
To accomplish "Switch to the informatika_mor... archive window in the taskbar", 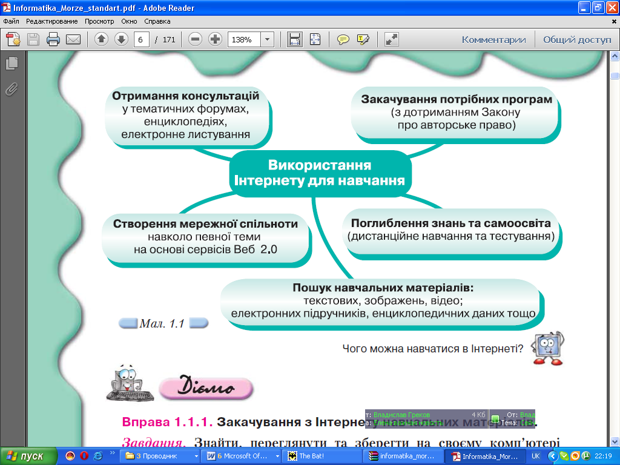I will tap(403, 456).
